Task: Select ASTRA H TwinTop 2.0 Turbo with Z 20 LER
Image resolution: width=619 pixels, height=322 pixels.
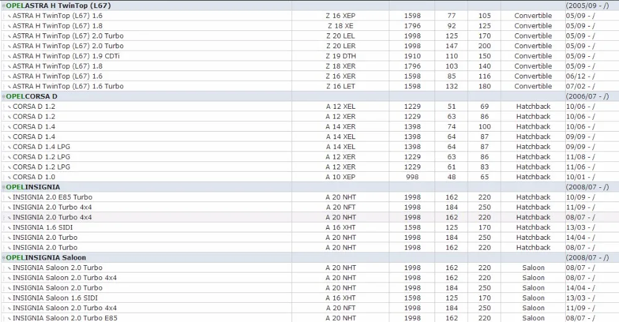Action: [309, 46]
